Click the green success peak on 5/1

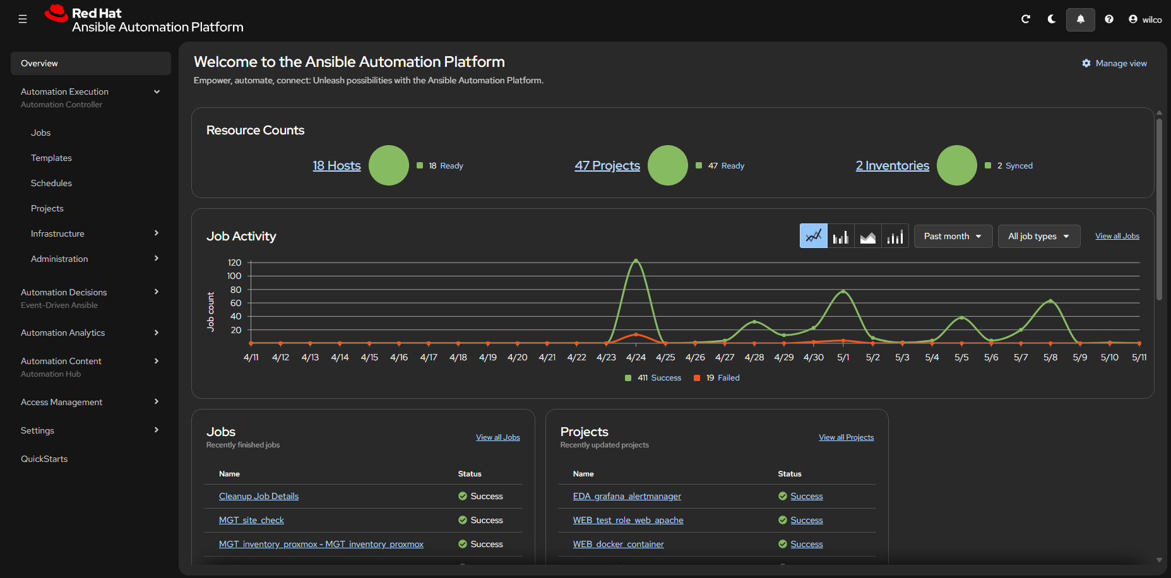click(x=843, y=292)
